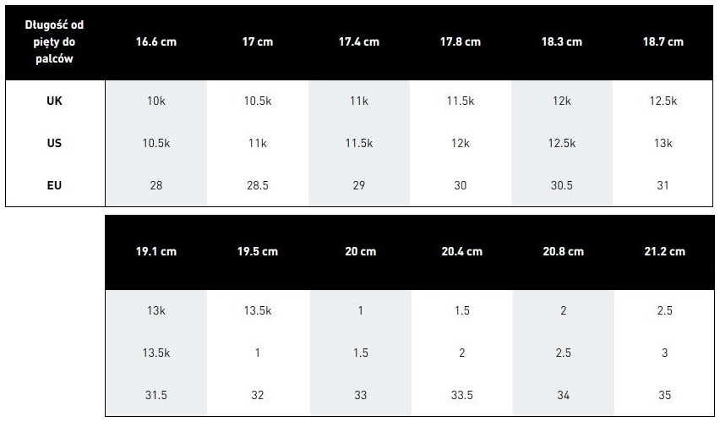720x422 pixels.
Task: Click the 'Długość od pięty do palców' header
Action: [x=55, y=42]
